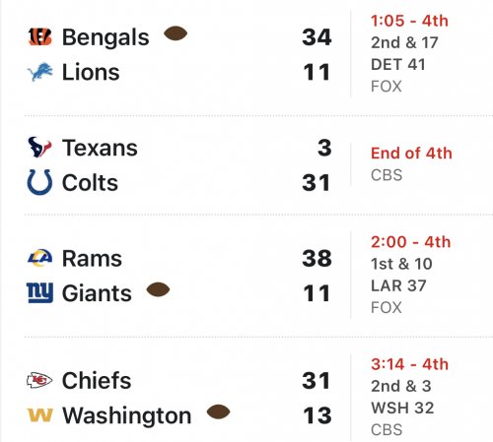Open the Bengals team name link
This screenshot has width=493, height=442.
[106, 37]
